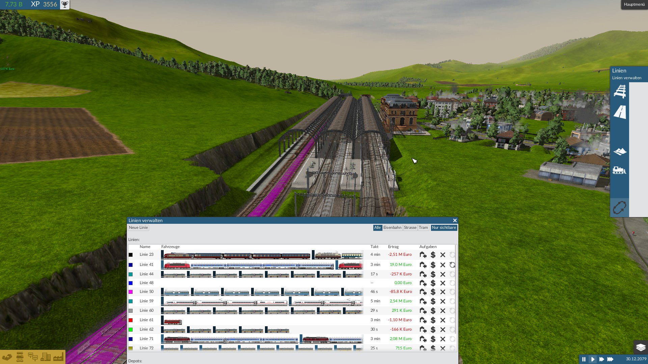Toggle auto-replace on Linie 60

tap(452, 311)
